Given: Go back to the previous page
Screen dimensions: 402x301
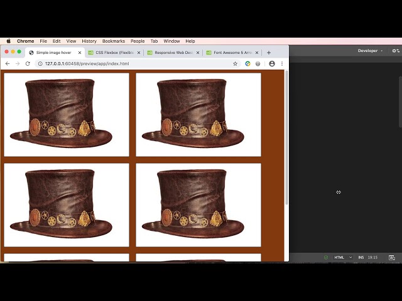Looking at the screenshot, I should click(x=8, y=64).
